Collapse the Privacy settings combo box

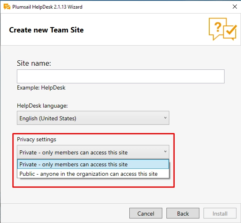click(x=93, y=152)
